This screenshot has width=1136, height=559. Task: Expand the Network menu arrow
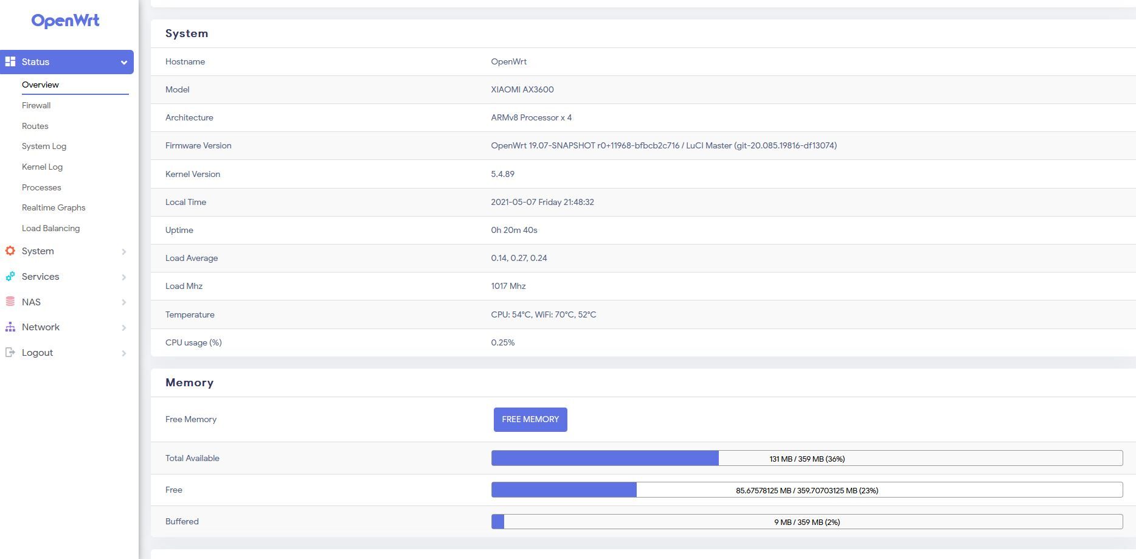pos(124,328)
